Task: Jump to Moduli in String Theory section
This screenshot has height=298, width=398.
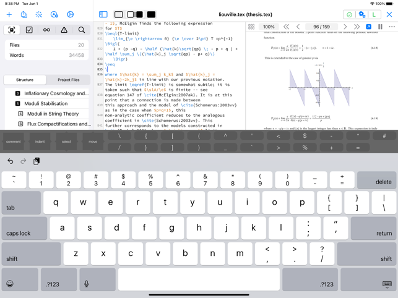Action: click(53, 114)
